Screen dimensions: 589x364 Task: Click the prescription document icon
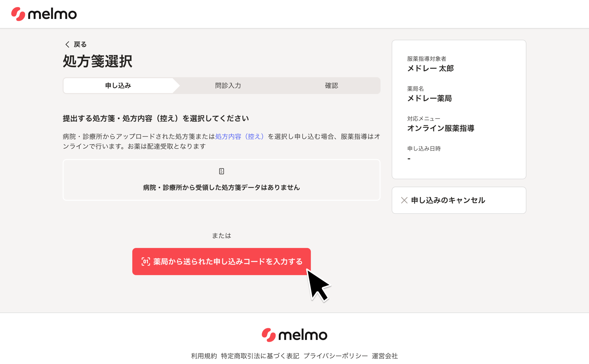(x=221, y=171)
